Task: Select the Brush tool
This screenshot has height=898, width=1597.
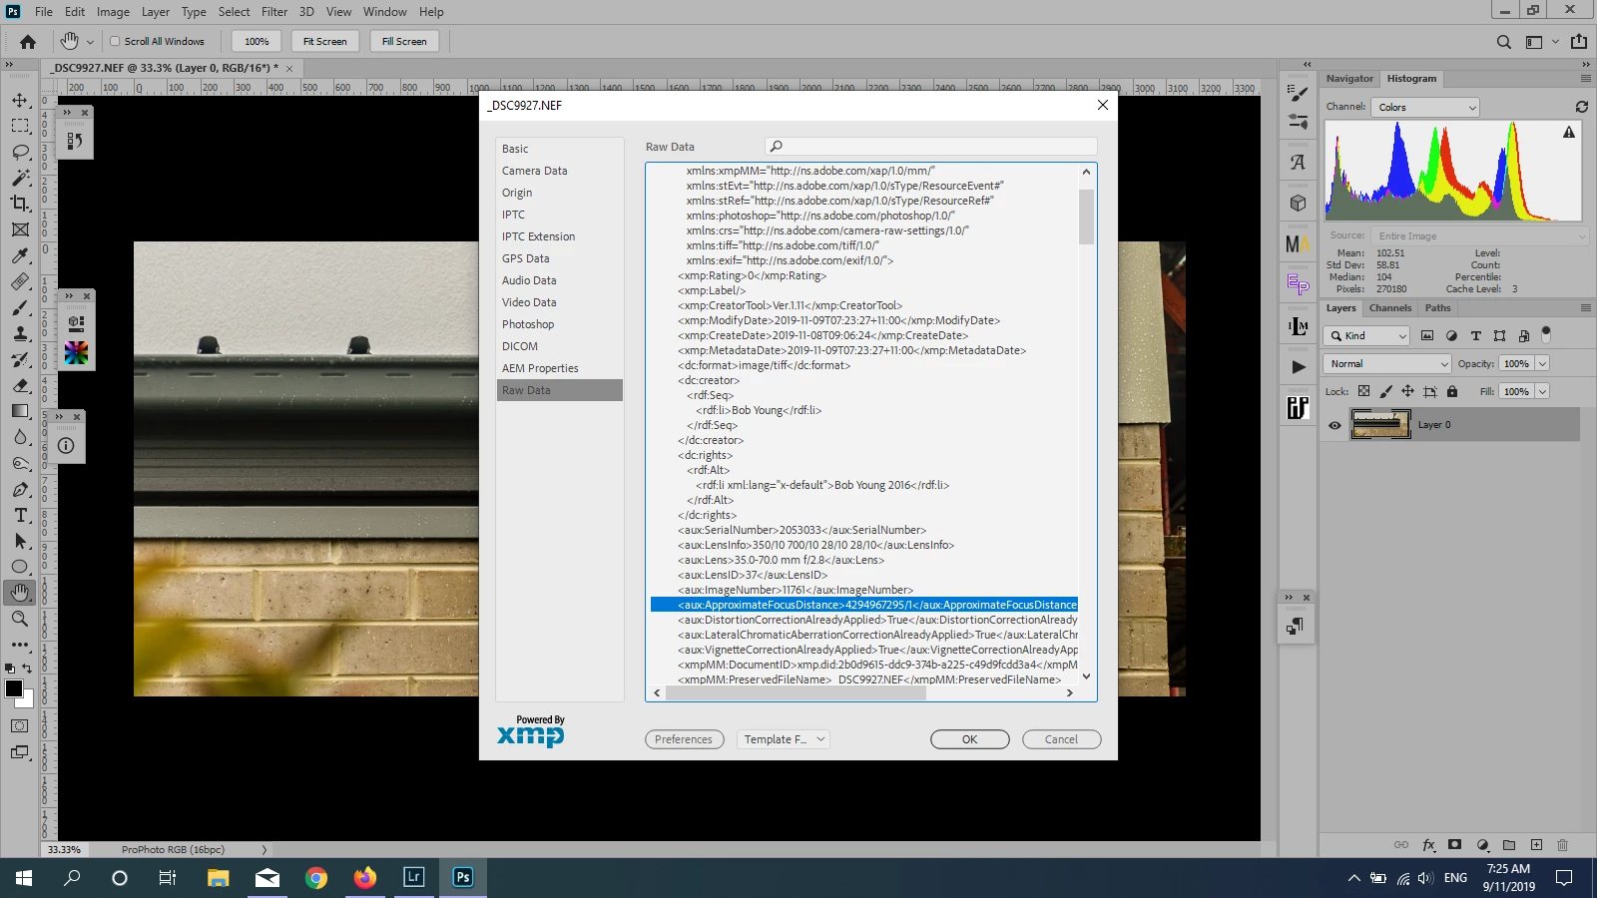Action: pos(20,307)
